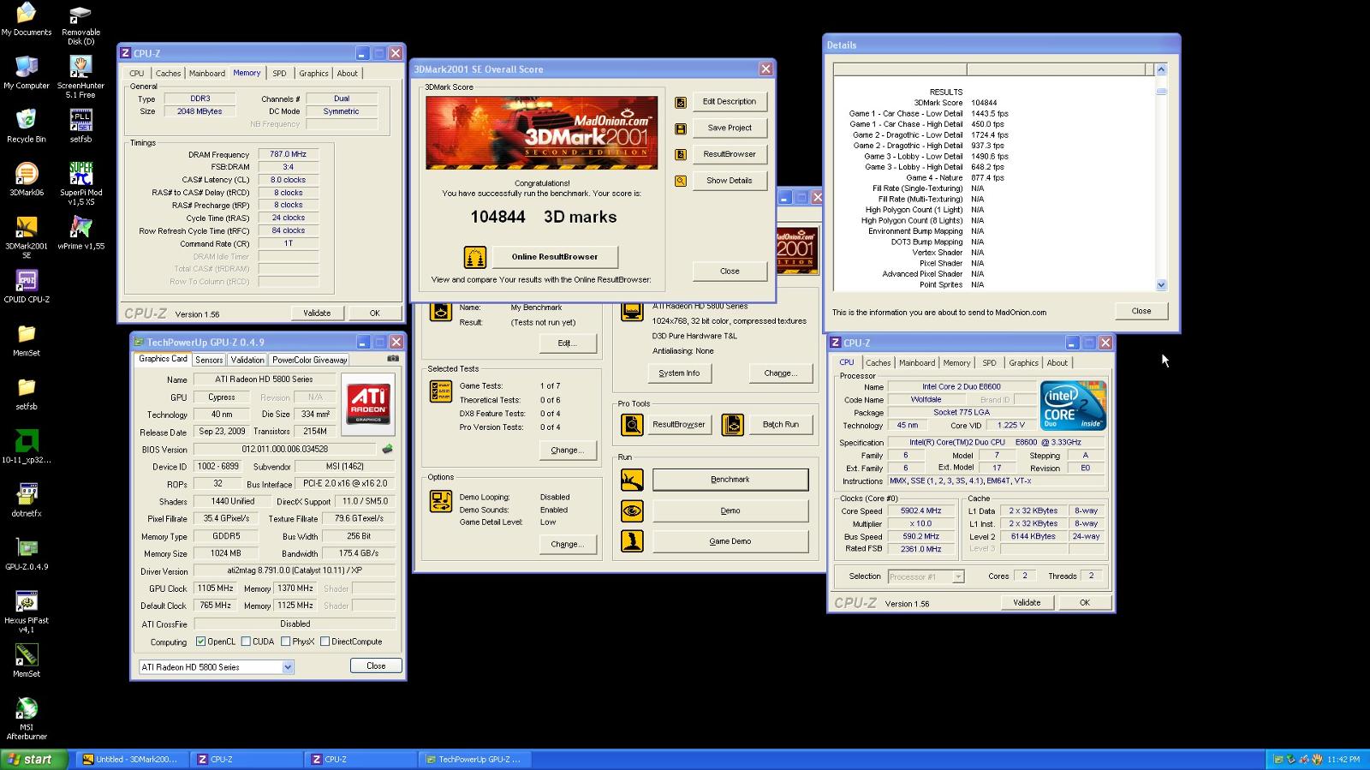
Task: Toggle the DirectCompute checkbox in GPU-Z
Action: tap(325, 642)
